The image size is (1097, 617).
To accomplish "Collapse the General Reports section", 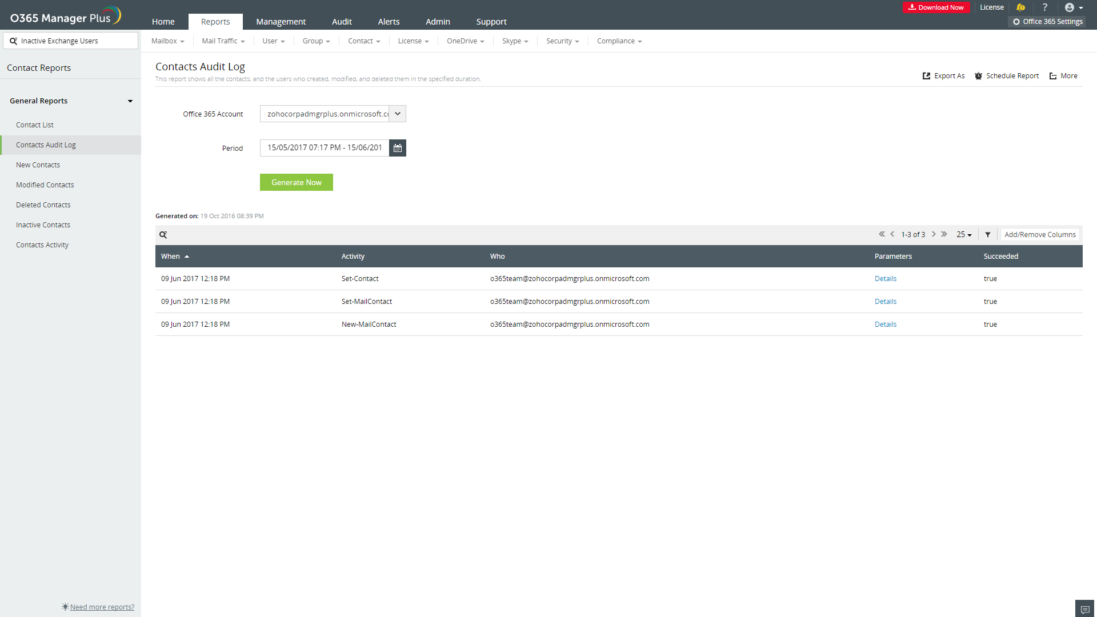I will (130, 101).
